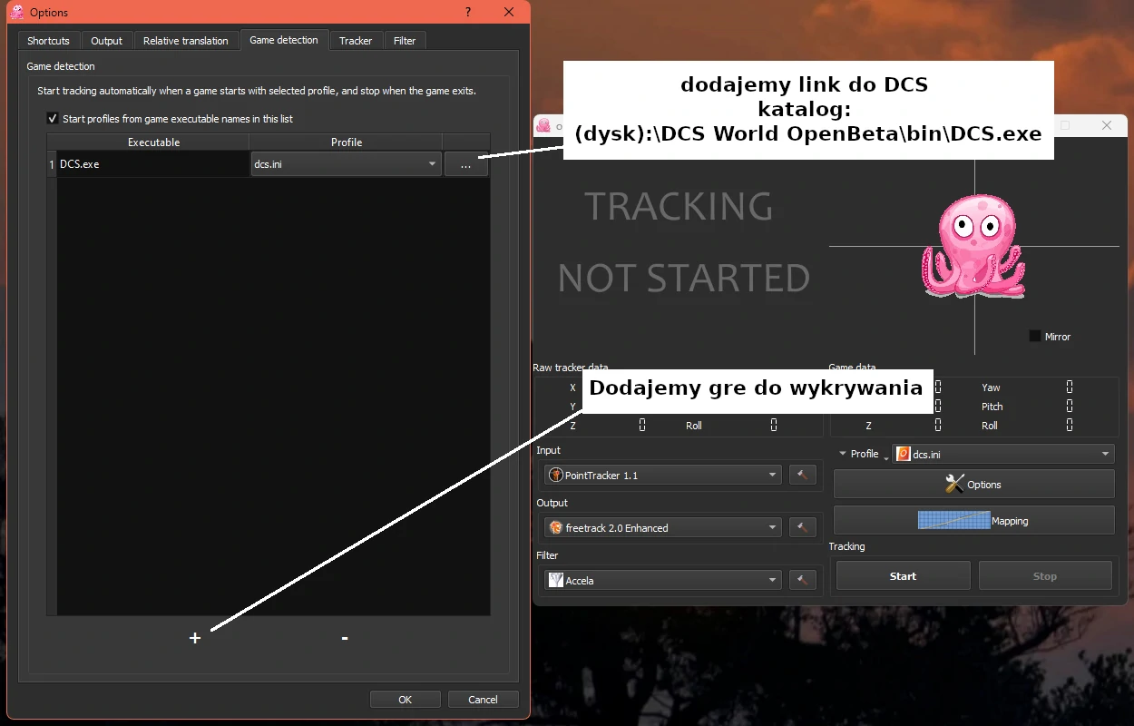Open the dcs.ini profile dropdown in DCS.exe row
The width and height of the screenshot is (1134, 726).
click(346, 164)
